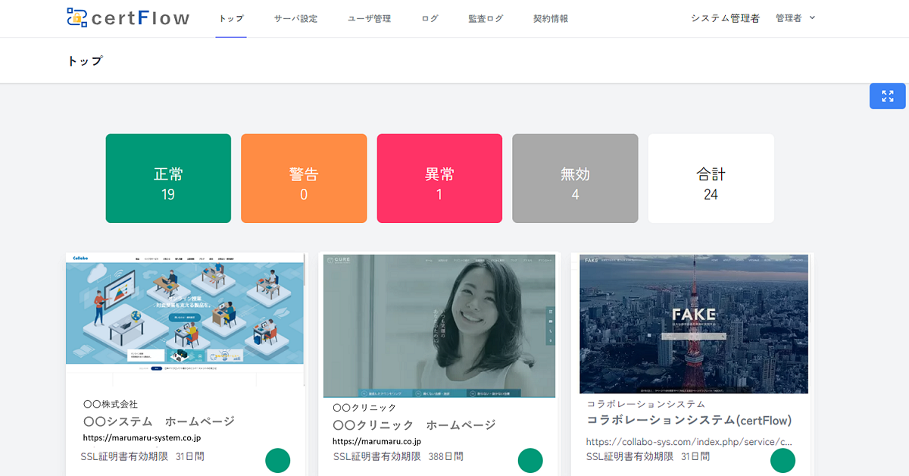Open the ○○クリニック website thumbnail
Image resolution: width=909 pixels, height=476 pixels.
click(439, 325)
